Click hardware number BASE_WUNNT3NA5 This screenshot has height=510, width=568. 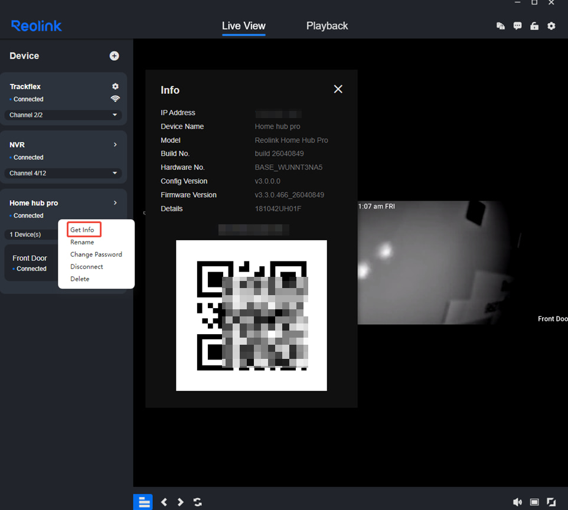tap(288, 168)
